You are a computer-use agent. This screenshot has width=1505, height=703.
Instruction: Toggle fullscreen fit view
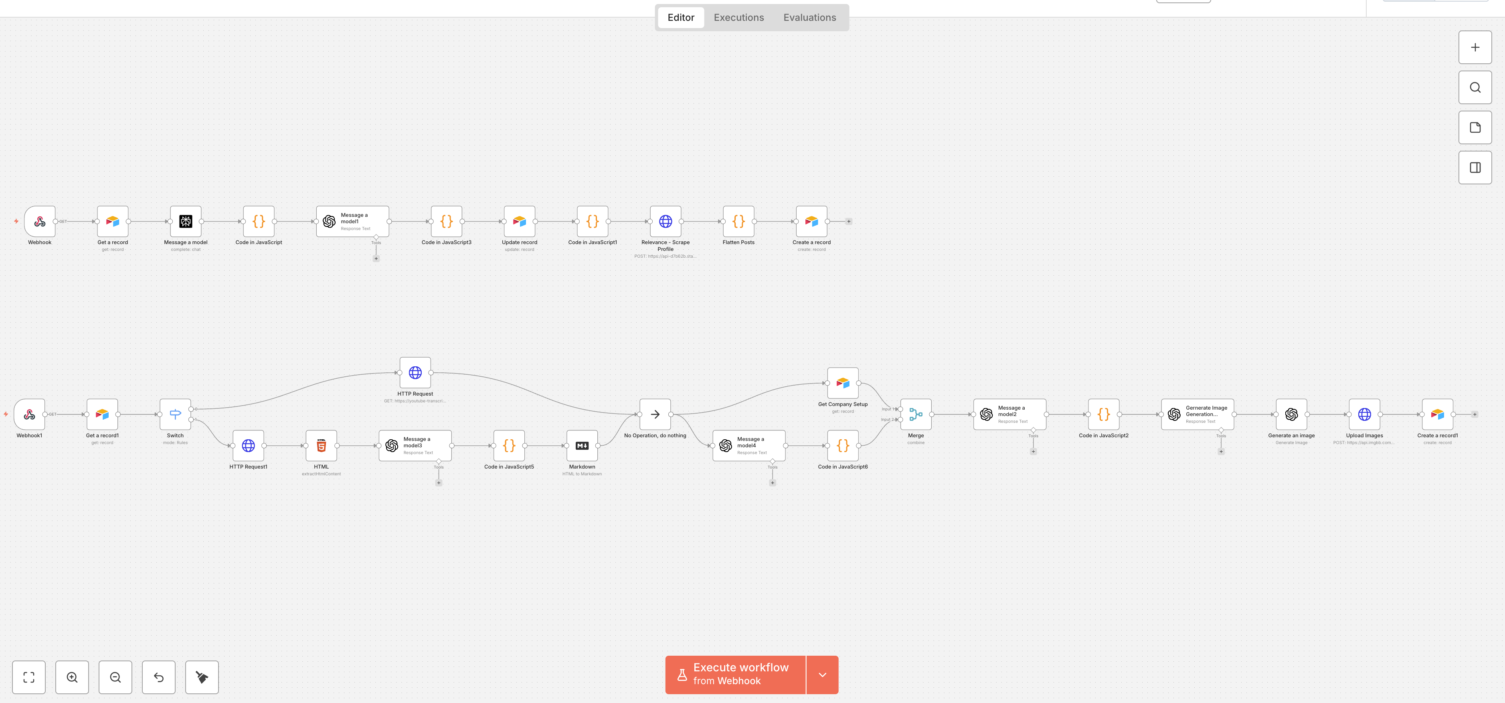[28, 677]
